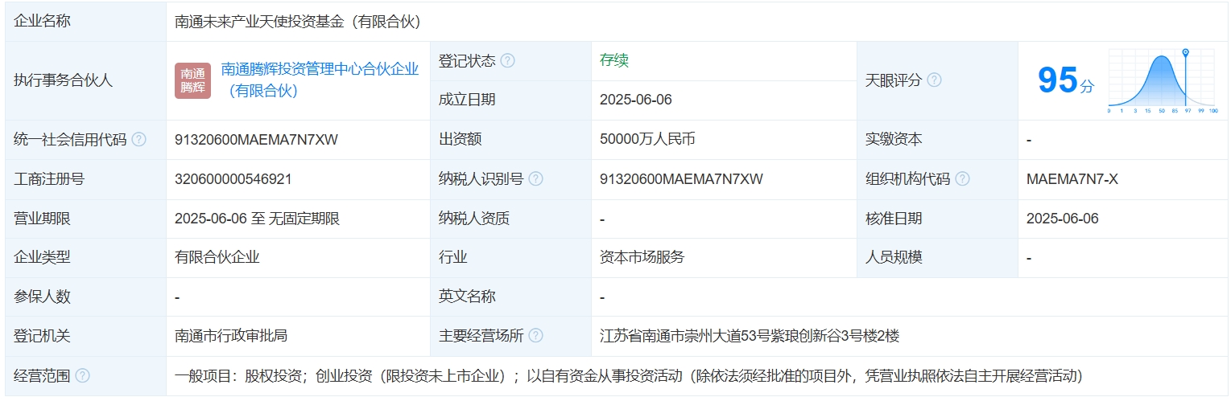Viewport: 1231px width, 401px height.
Task: Click the 人员规模 label cell
Action: [x=937, y=257]
